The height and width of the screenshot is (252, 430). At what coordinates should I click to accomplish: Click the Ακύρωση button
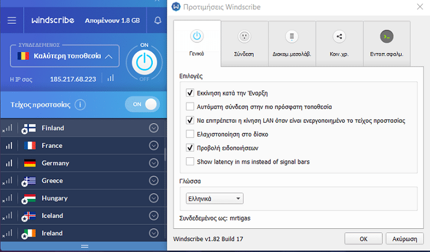coord(405,239)
